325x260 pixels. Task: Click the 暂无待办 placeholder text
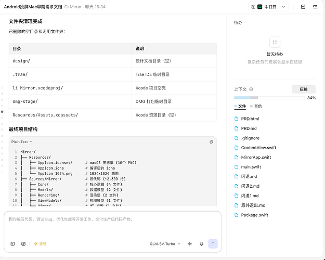(275, 54)
